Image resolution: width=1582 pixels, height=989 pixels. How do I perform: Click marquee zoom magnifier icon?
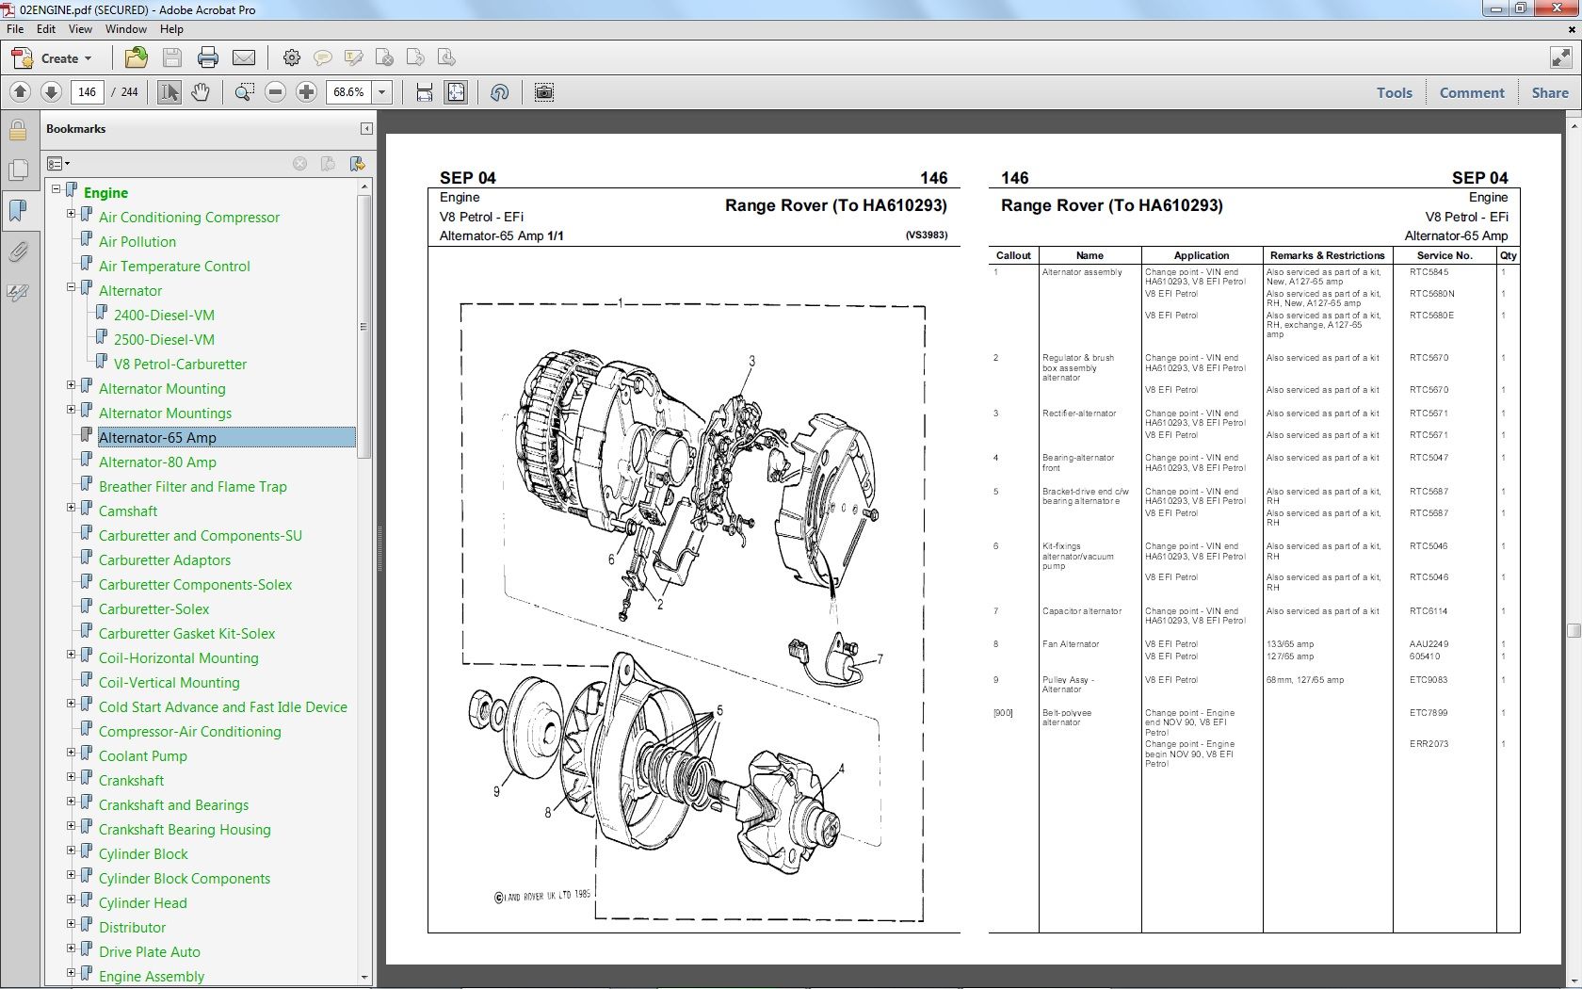point(245,92)
